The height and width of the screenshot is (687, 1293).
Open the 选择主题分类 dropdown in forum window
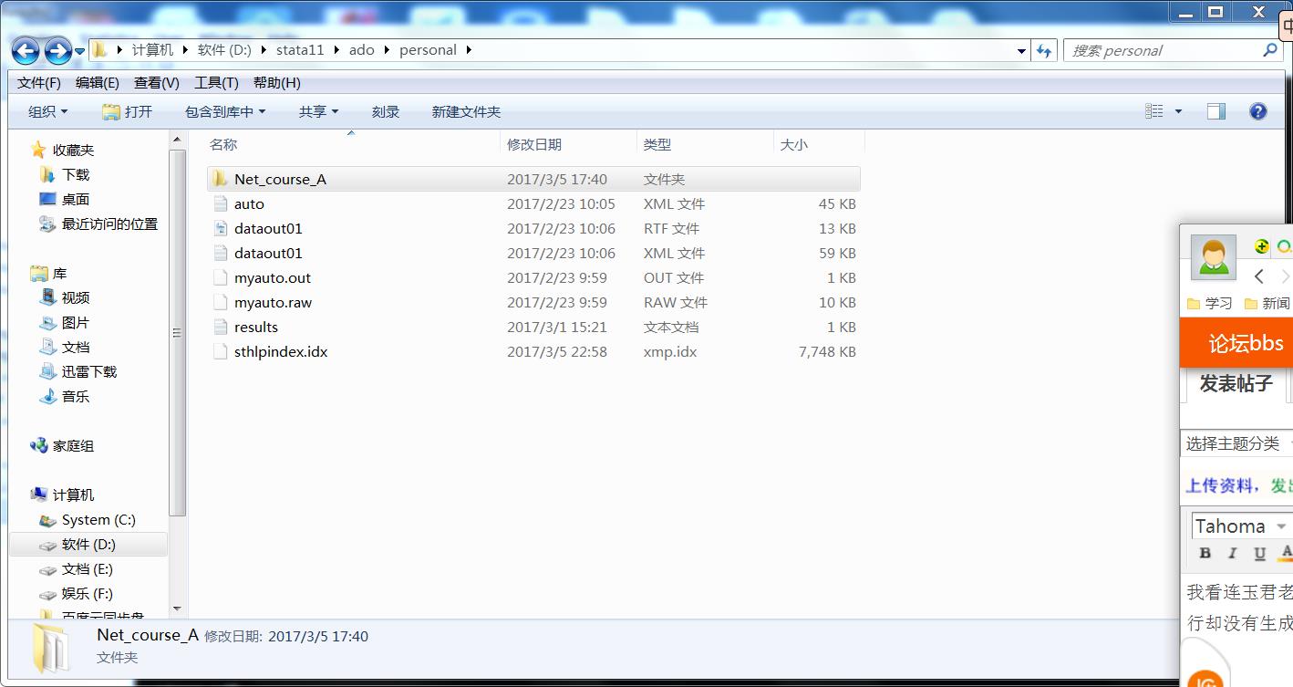click(x=1237, y=443)
